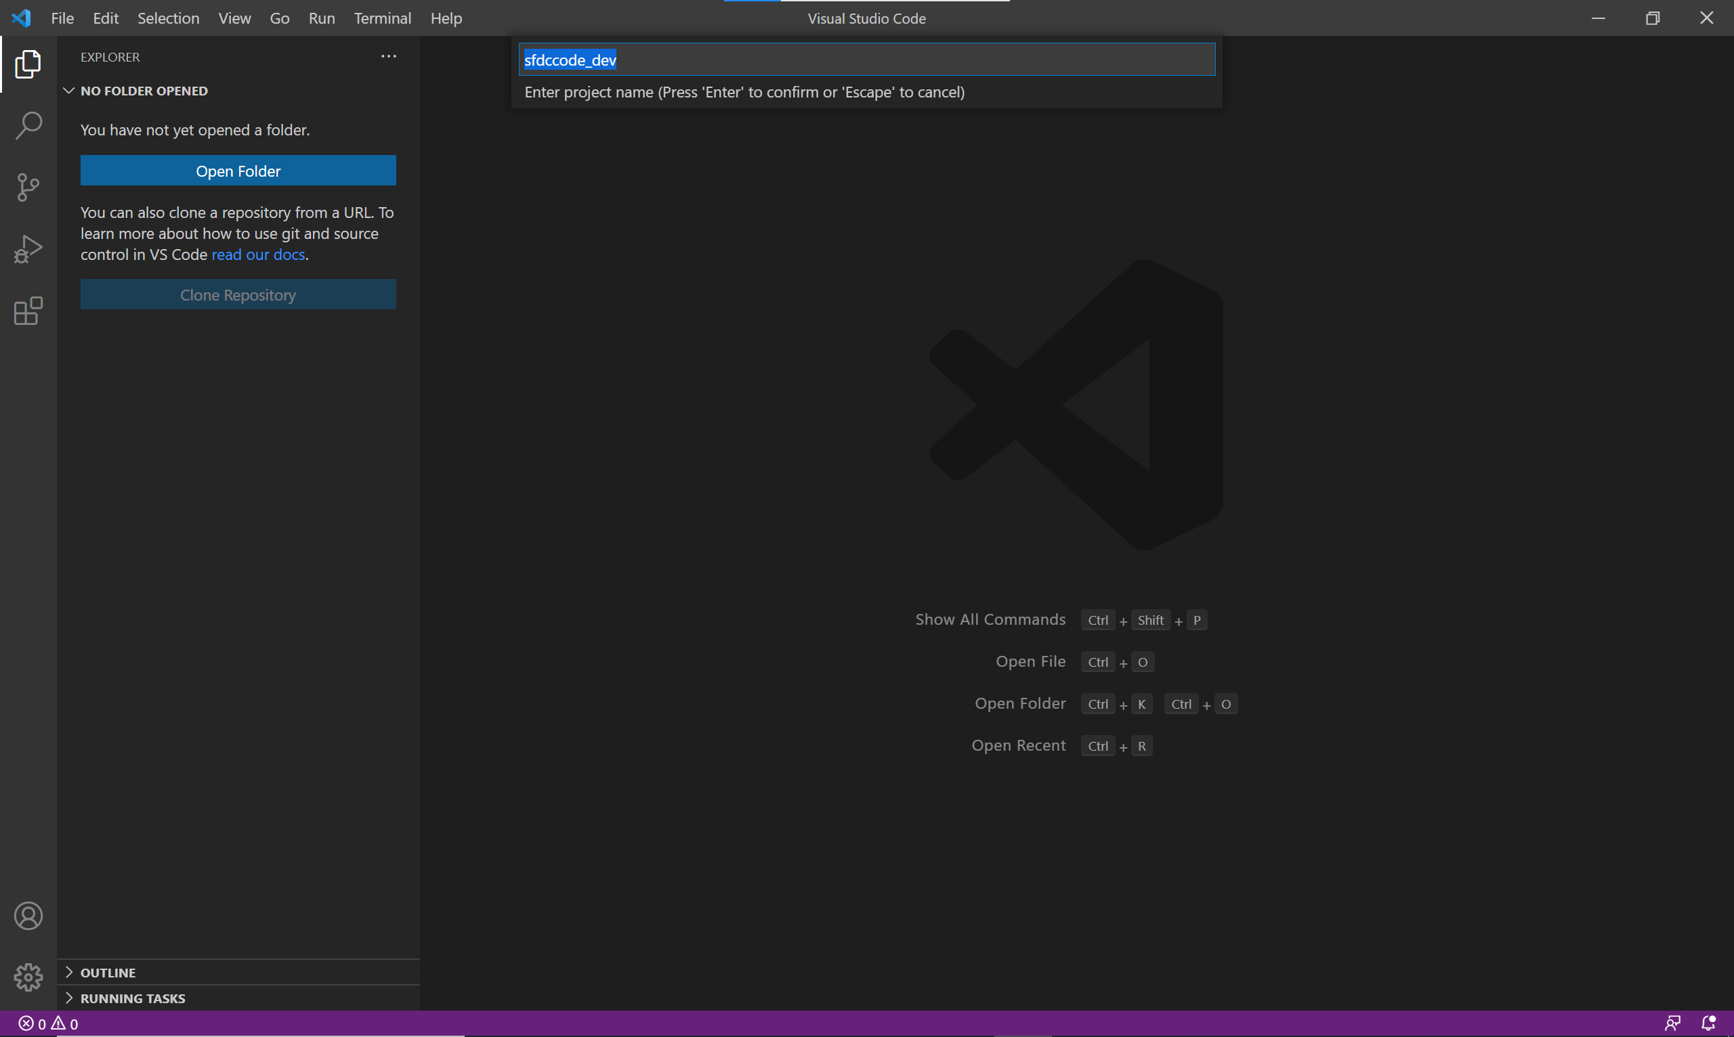
Task: Open the Run and Debug view icon
Action: [x=28, y=249]
